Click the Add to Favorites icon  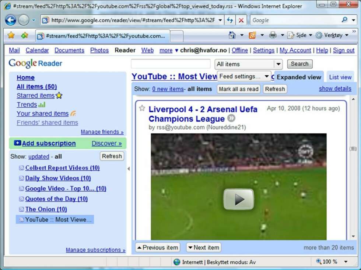point(25,35)
